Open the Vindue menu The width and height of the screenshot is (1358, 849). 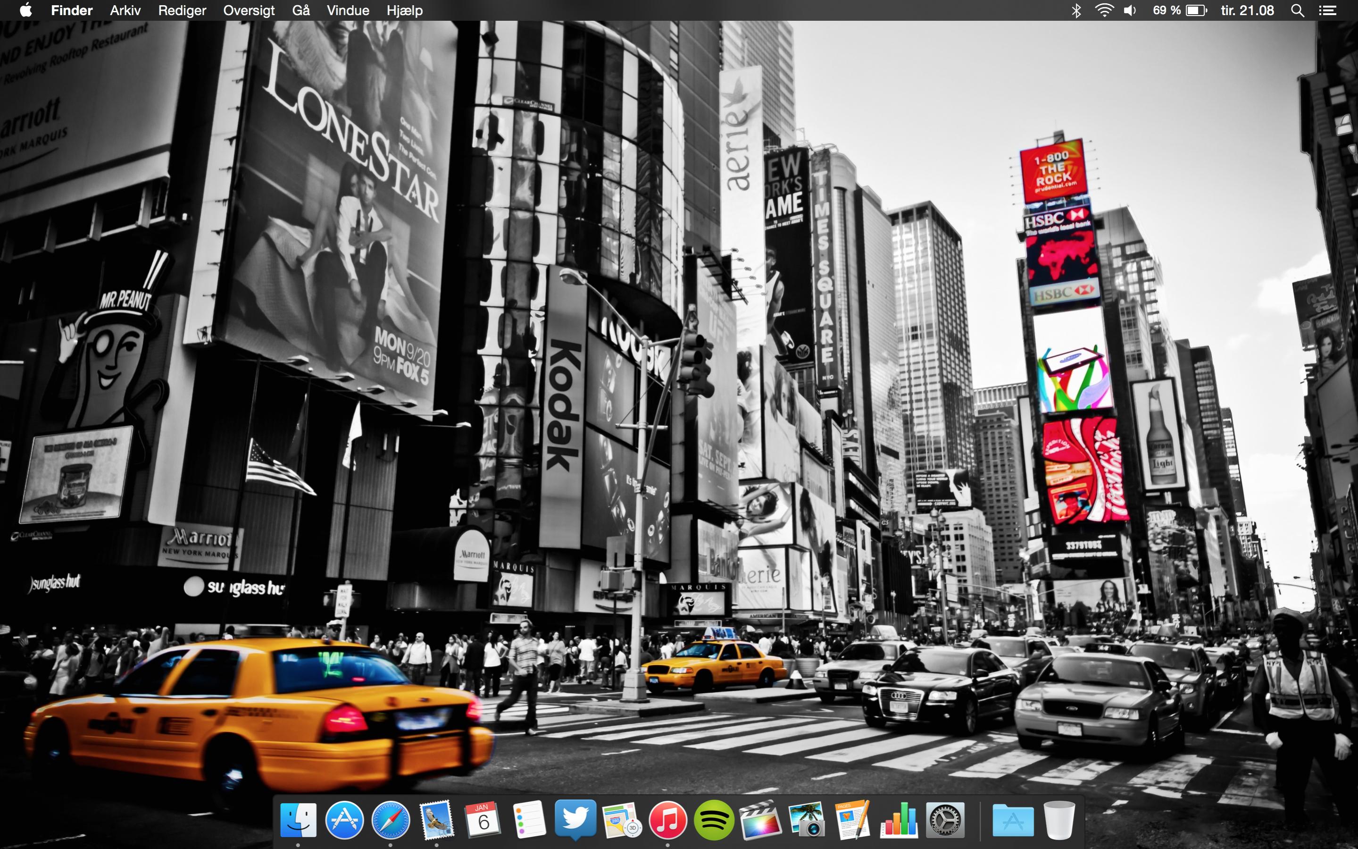tap(348, 10)
